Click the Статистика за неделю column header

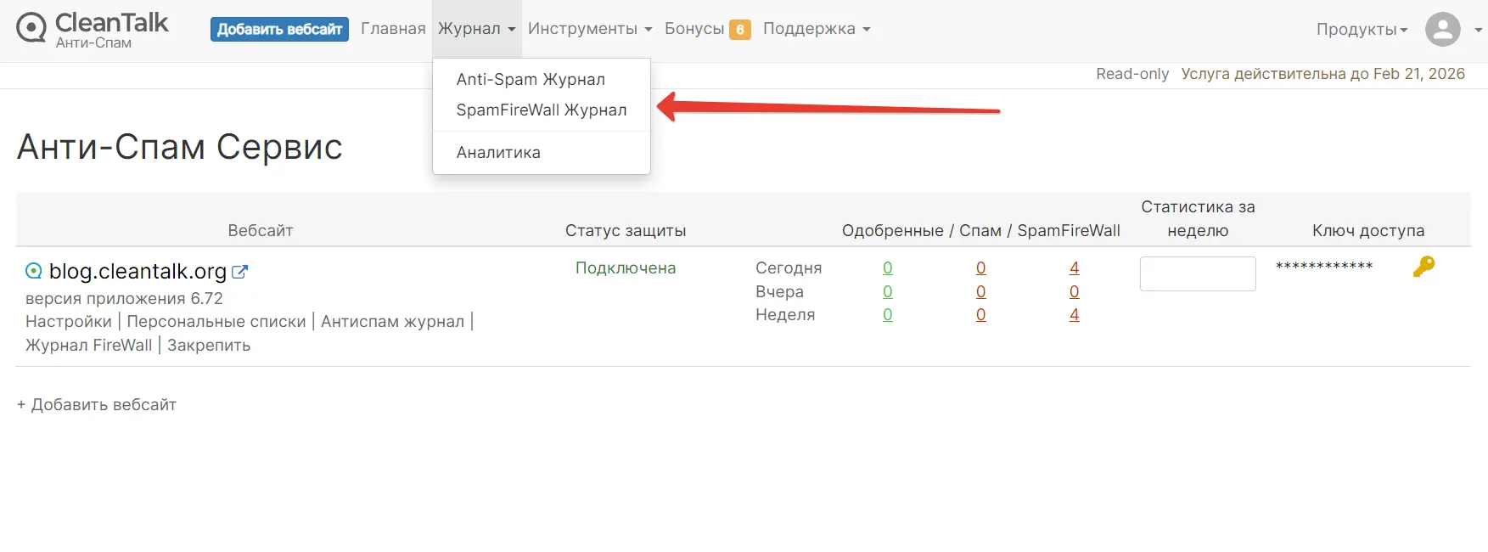pos(1198,218)
